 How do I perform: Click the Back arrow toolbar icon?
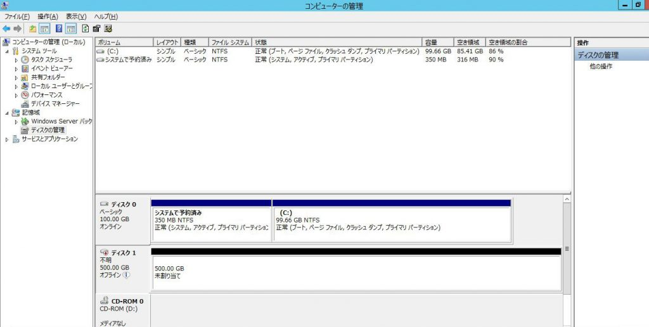click(6, 29)
